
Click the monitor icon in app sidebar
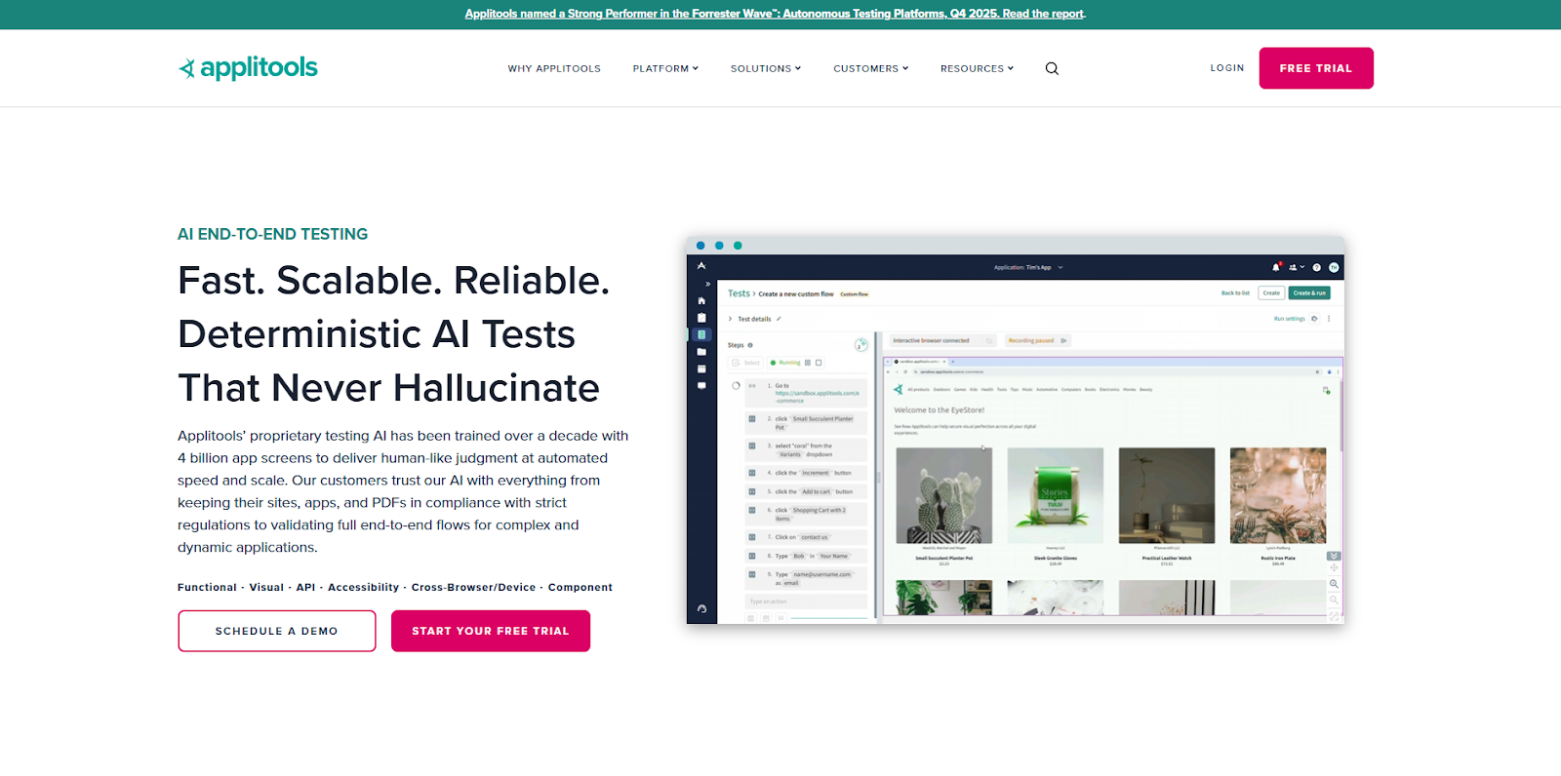(701, 386)
